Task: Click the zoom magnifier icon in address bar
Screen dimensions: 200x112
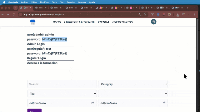Action: [x=140, y=15]
